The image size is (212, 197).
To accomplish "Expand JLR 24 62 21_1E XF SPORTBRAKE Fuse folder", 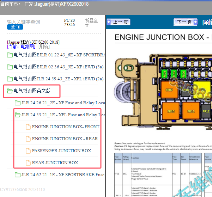I will (60, 175).
